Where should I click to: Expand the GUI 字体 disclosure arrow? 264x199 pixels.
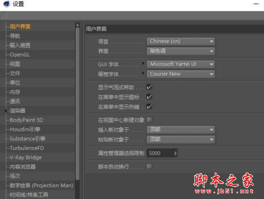pyautogui.click(x=143, y=63)
